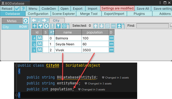The height and width of the screenshot is (99, 172).
Task: Open the BGDatabase window hamburger icon
Action: pos(3,3)
